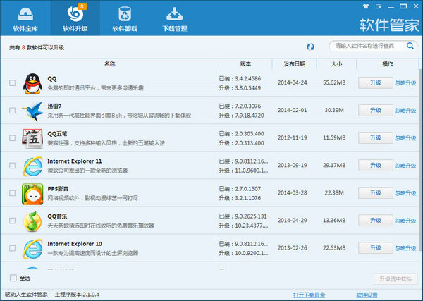423x301 pixels.
Task: Click 升级 button for PPS影音
Action: pyautogui.click(x=376, y=193)
